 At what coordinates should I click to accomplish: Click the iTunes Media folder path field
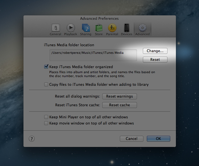click(x=93, y=55)
